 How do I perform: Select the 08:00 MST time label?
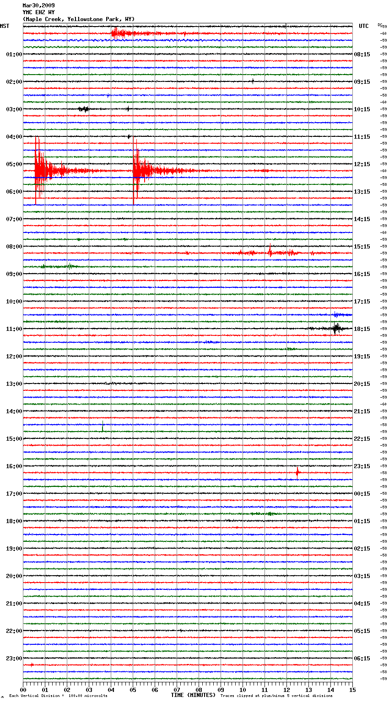[x=14, y=247]
